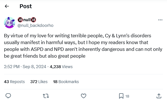This screenshot has width=167, height=104.
Task: Go back using the left arrow
Action: (7, 6)
